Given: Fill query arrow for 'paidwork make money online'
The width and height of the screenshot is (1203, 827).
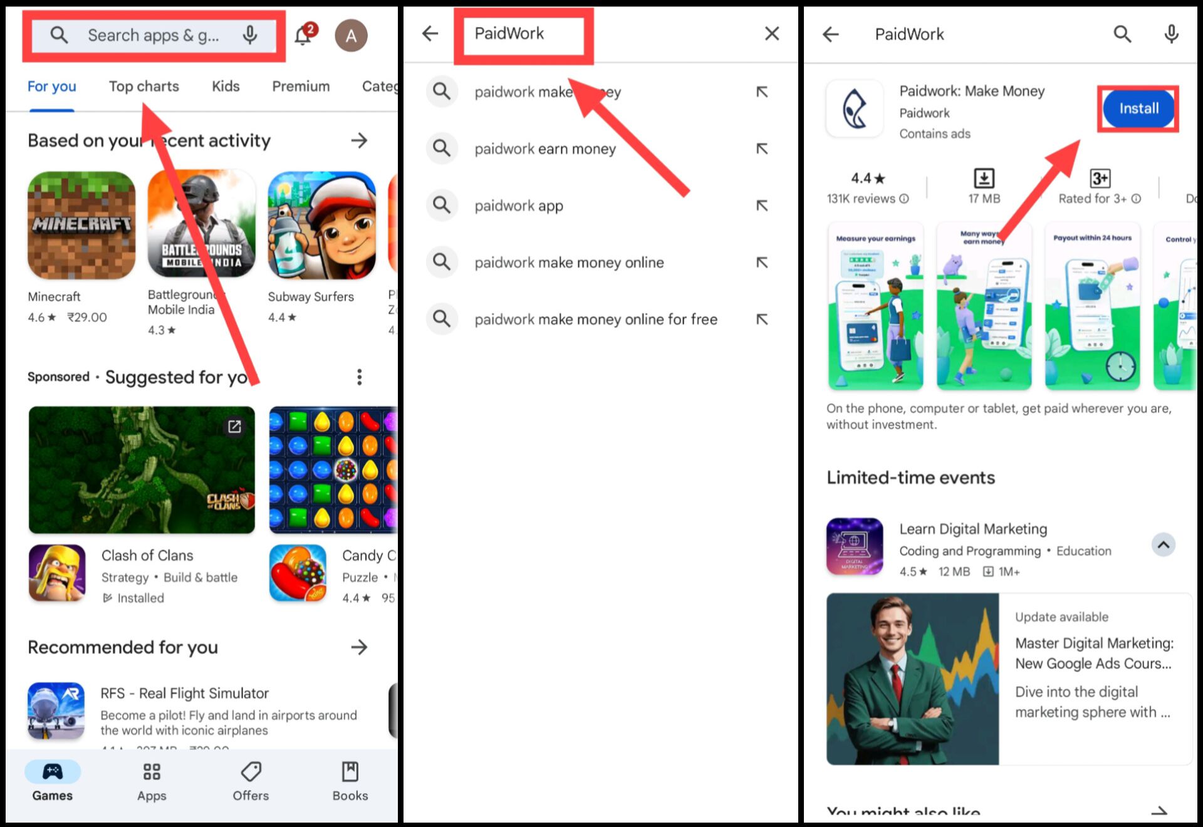Looking at the screenshot, I should click(762, 263).
